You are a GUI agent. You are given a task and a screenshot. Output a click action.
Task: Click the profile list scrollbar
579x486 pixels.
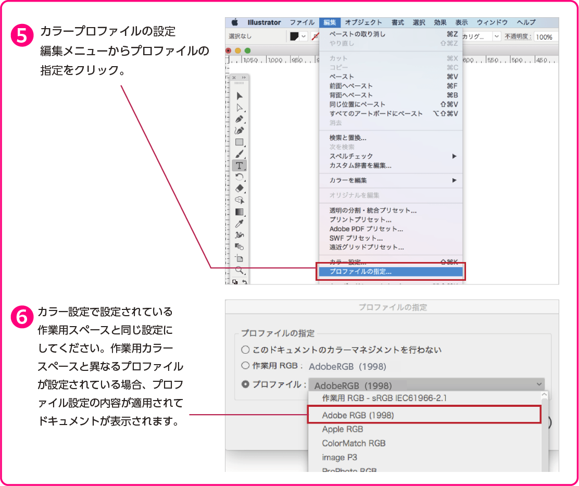pos(545,431)
